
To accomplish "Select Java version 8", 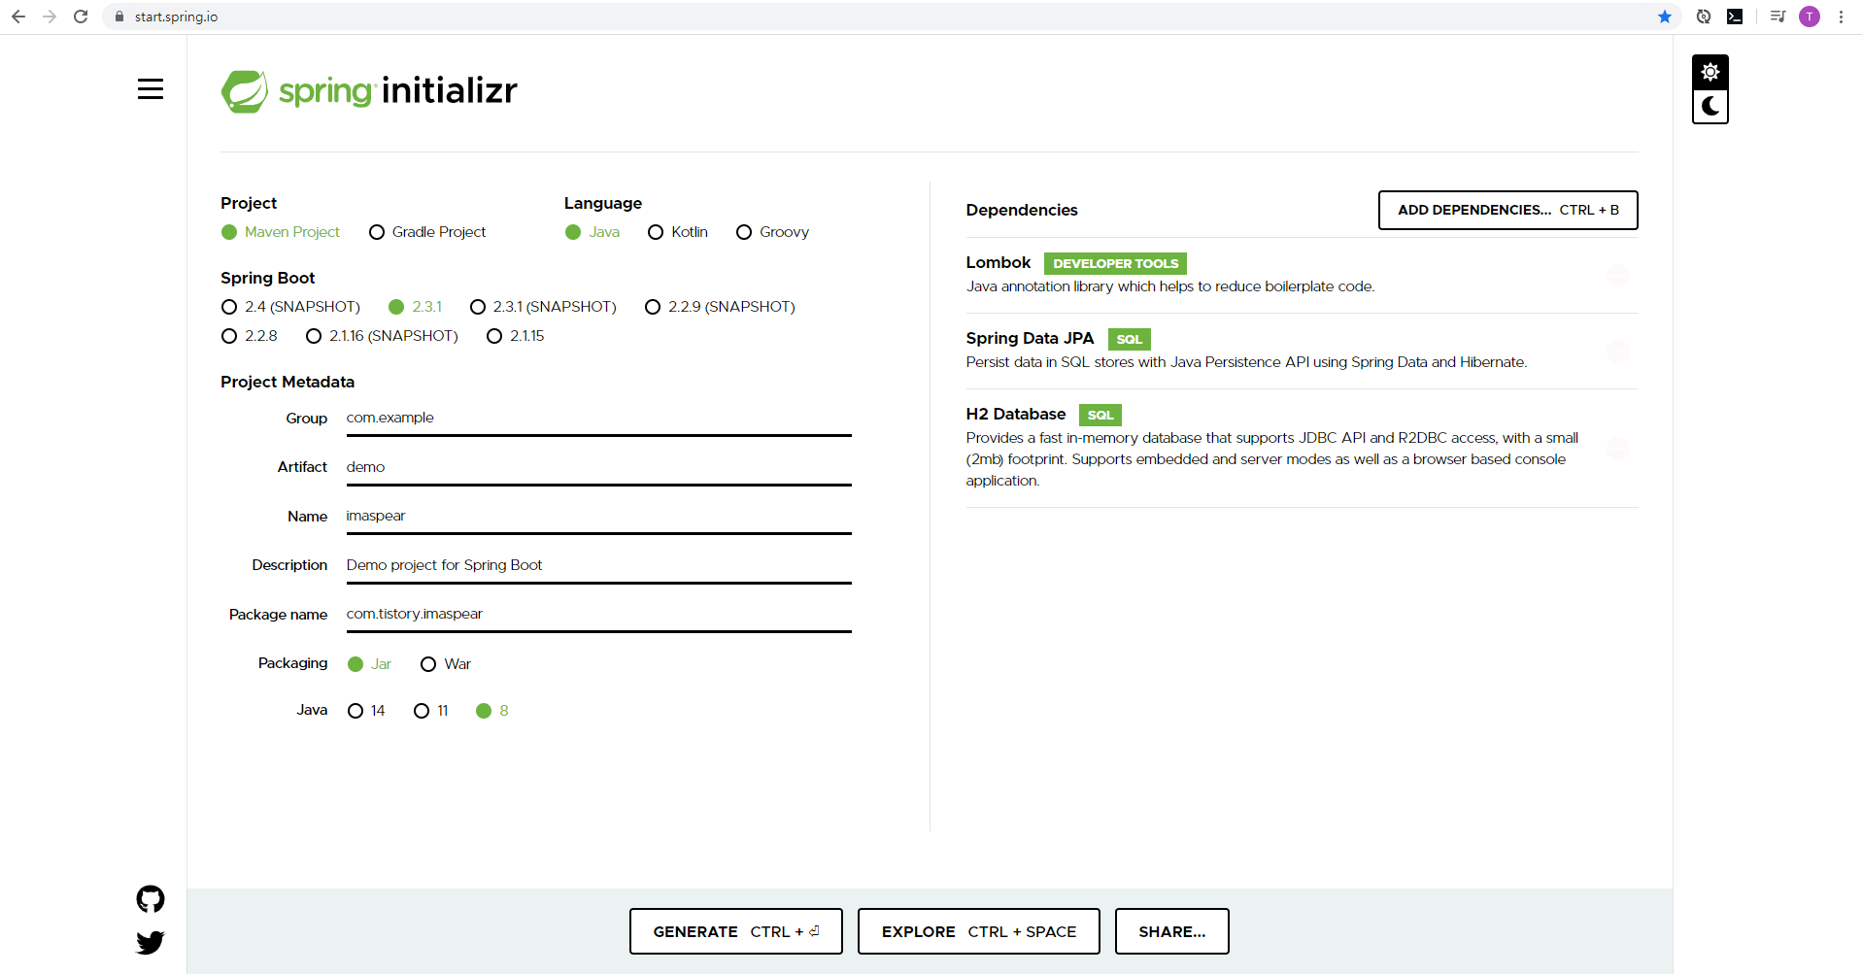I will pos(492,711).
